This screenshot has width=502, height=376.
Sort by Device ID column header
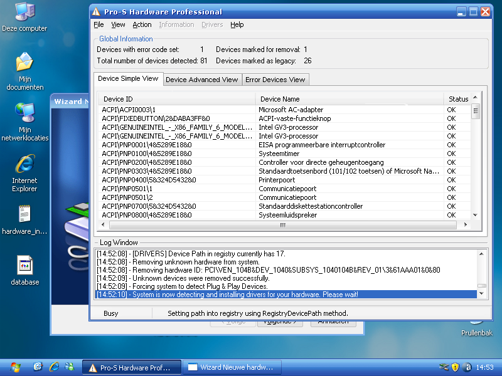coord(177,99)
